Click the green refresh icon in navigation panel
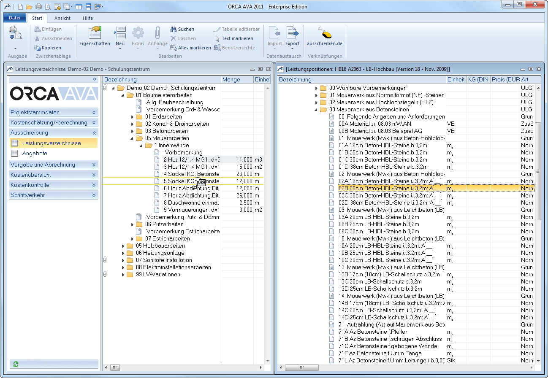The width and height of the screenshot is (548, 378). coord(16,364)
